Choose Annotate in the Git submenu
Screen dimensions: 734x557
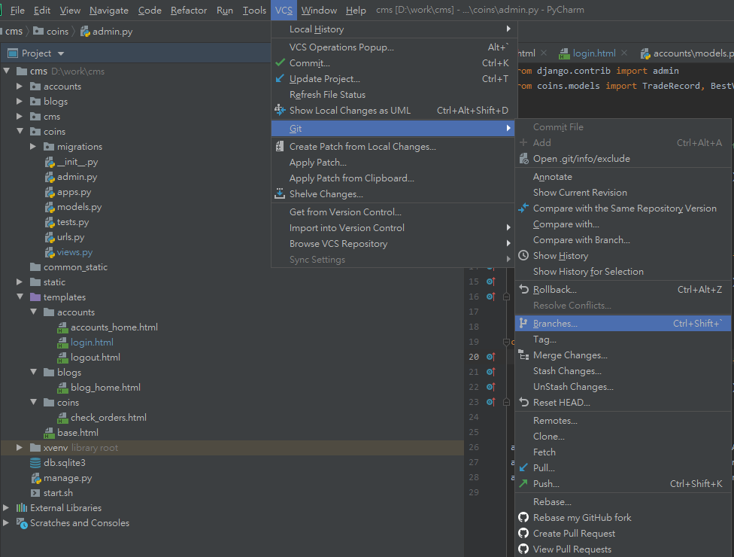tap(623, 177)
